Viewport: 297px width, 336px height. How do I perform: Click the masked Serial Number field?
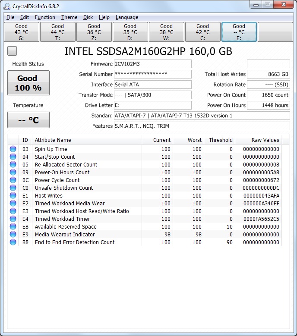(153, 74)
